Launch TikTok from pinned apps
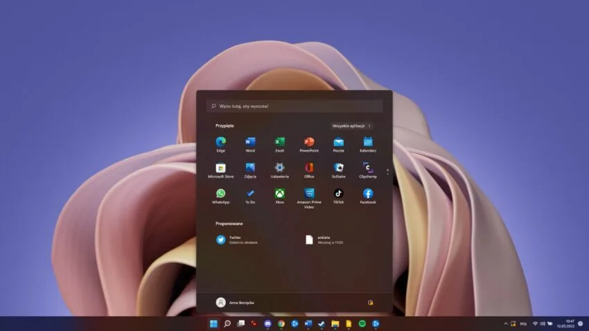This screenshot has width=589, height=331. [x=338, y=196]
